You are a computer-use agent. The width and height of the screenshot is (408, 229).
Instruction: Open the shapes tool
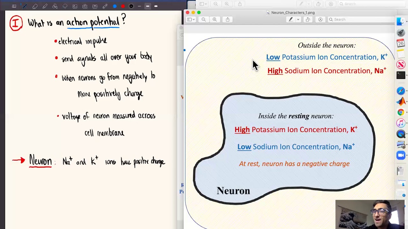pyautogui.click(x=55, y=6)
